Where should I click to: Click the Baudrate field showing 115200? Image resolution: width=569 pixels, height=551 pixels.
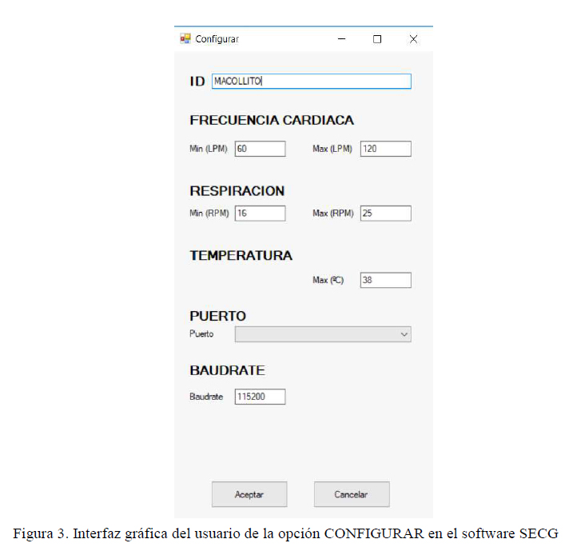pyautogui.click(x=261, y=397)
